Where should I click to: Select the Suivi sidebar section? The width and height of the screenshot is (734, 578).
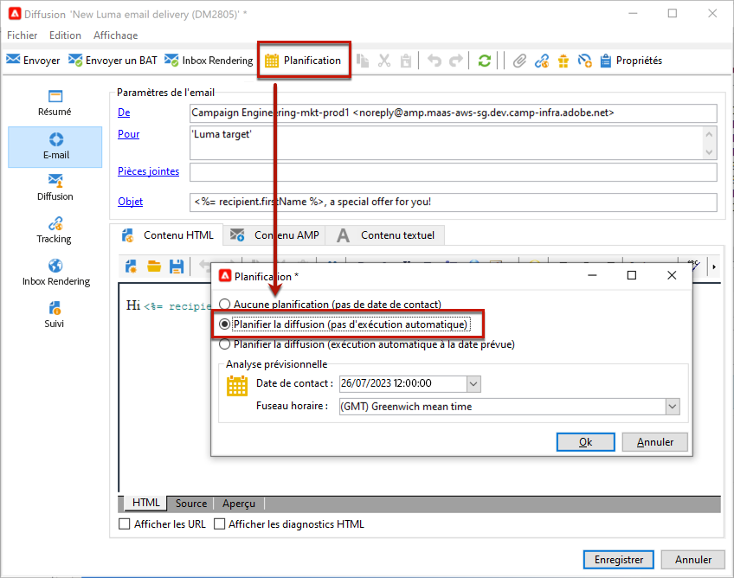click(x=55, y=315)
